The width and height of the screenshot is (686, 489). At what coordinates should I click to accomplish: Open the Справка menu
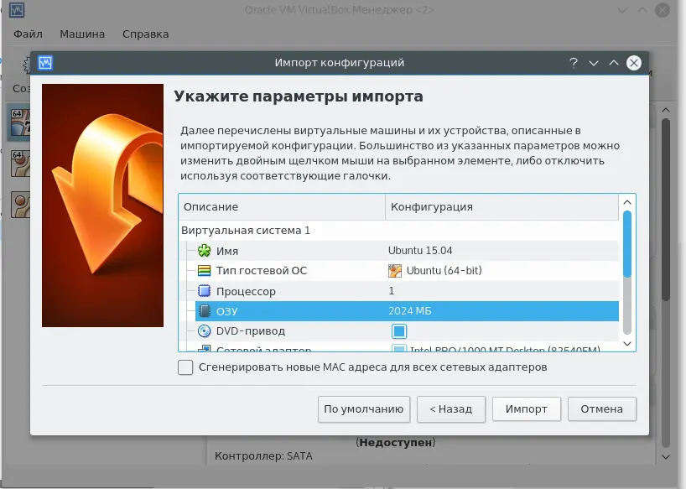point(145,34)
